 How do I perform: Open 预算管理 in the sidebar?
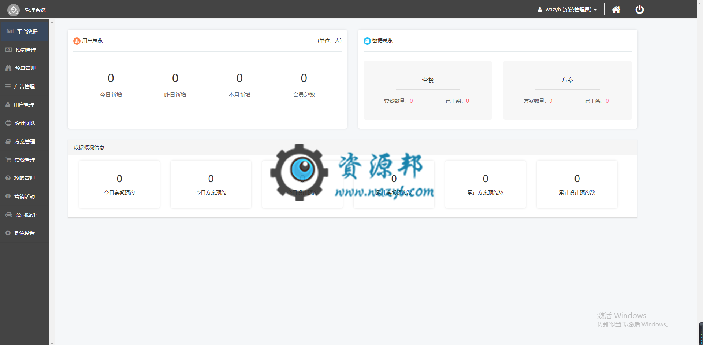click(x=24, y=68)
